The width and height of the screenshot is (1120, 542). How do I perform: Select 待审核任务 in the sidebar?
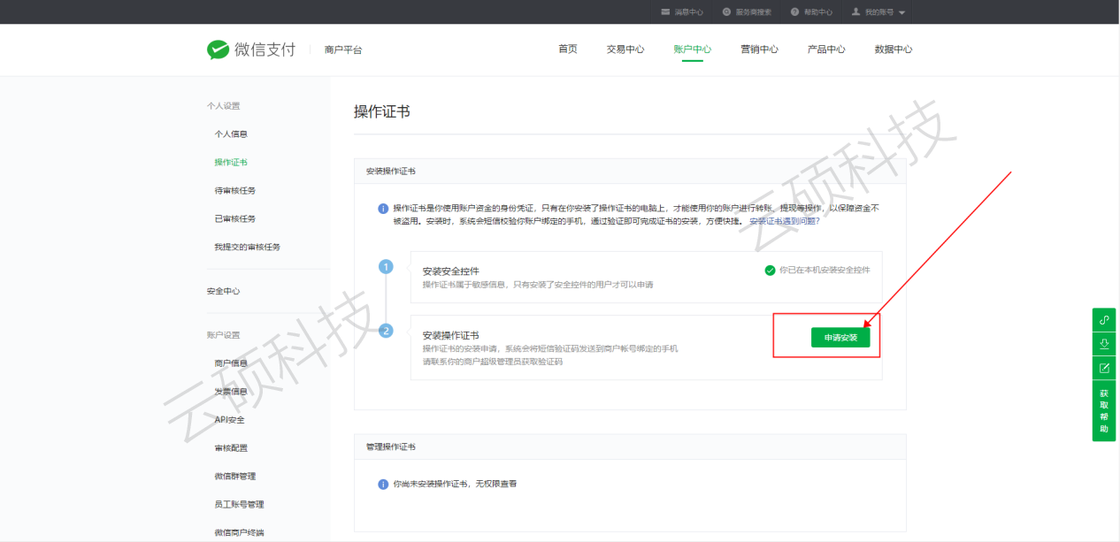(x=234, y=191)
